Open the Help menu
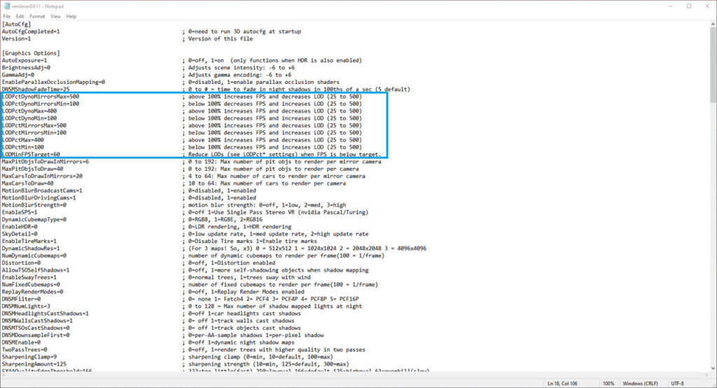The image size is (717, 388). 71,16
